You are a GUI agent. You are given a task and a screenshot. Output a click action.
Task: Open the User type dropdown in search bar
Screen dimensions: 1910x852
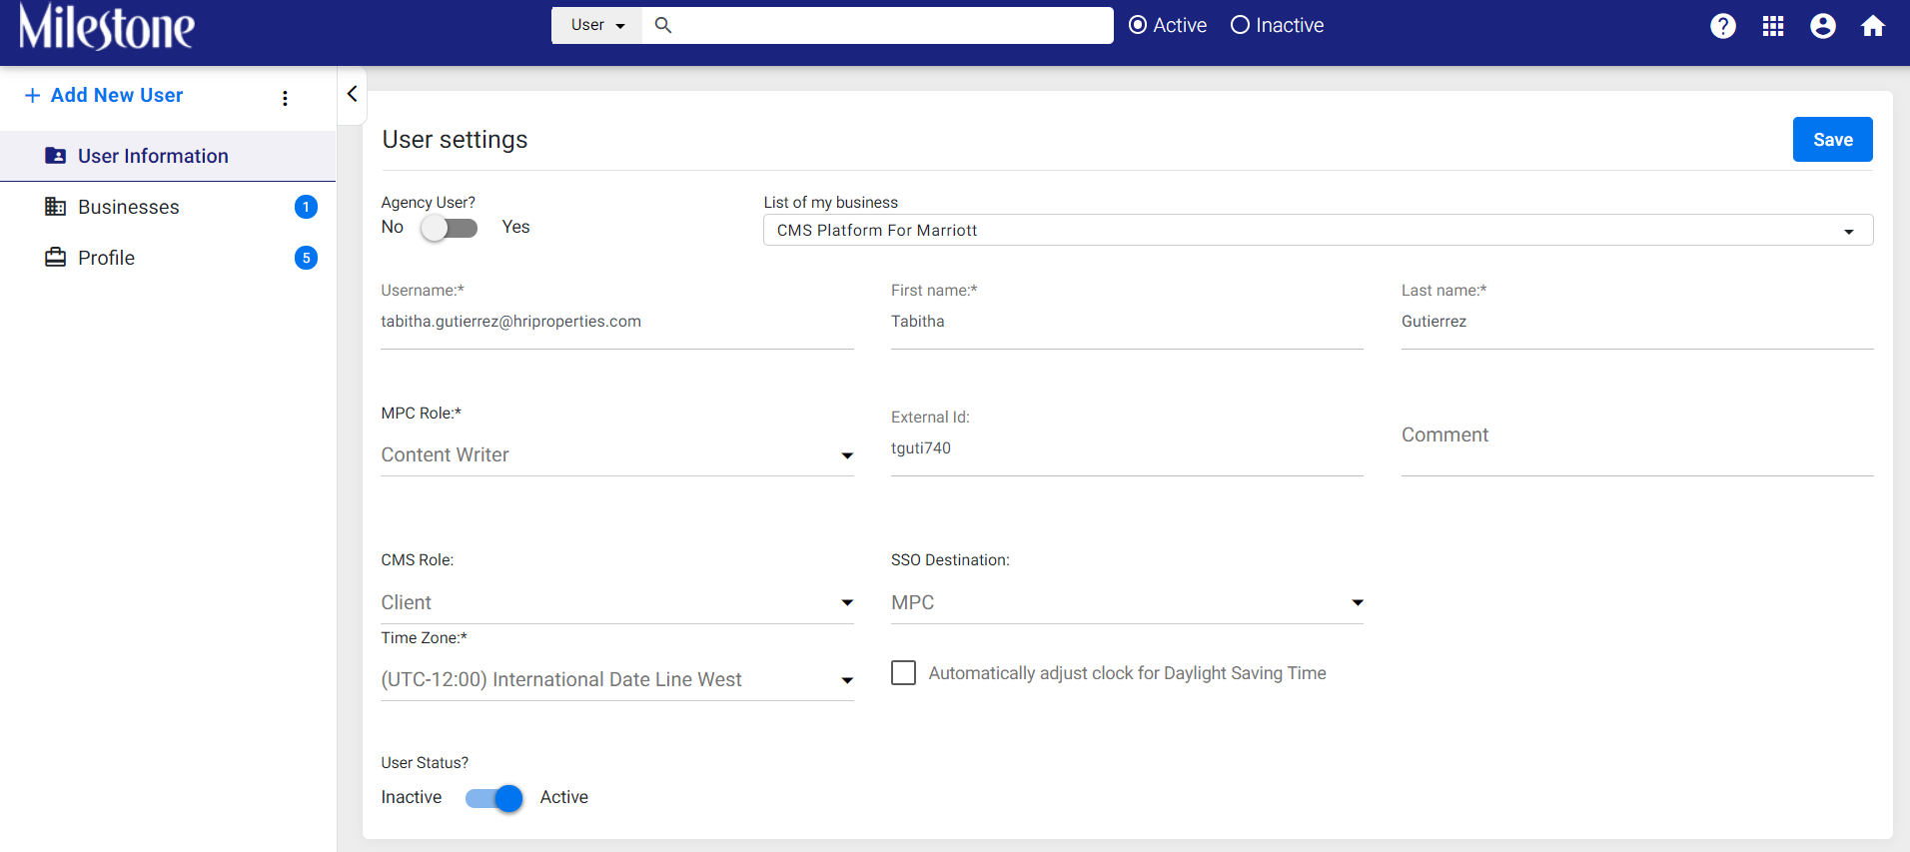pyautogui.click(x=598, y=25)
